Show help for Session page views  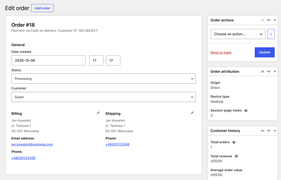click(246, 111)
